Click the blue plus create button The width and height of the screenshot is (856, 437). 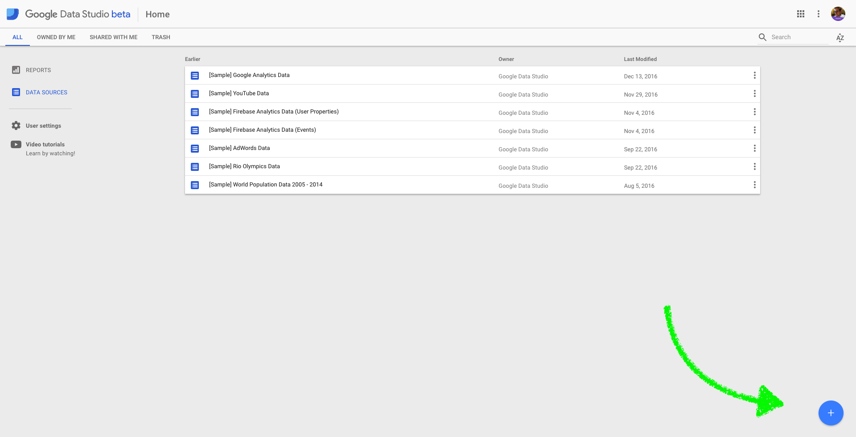click(x=831, y=413)
